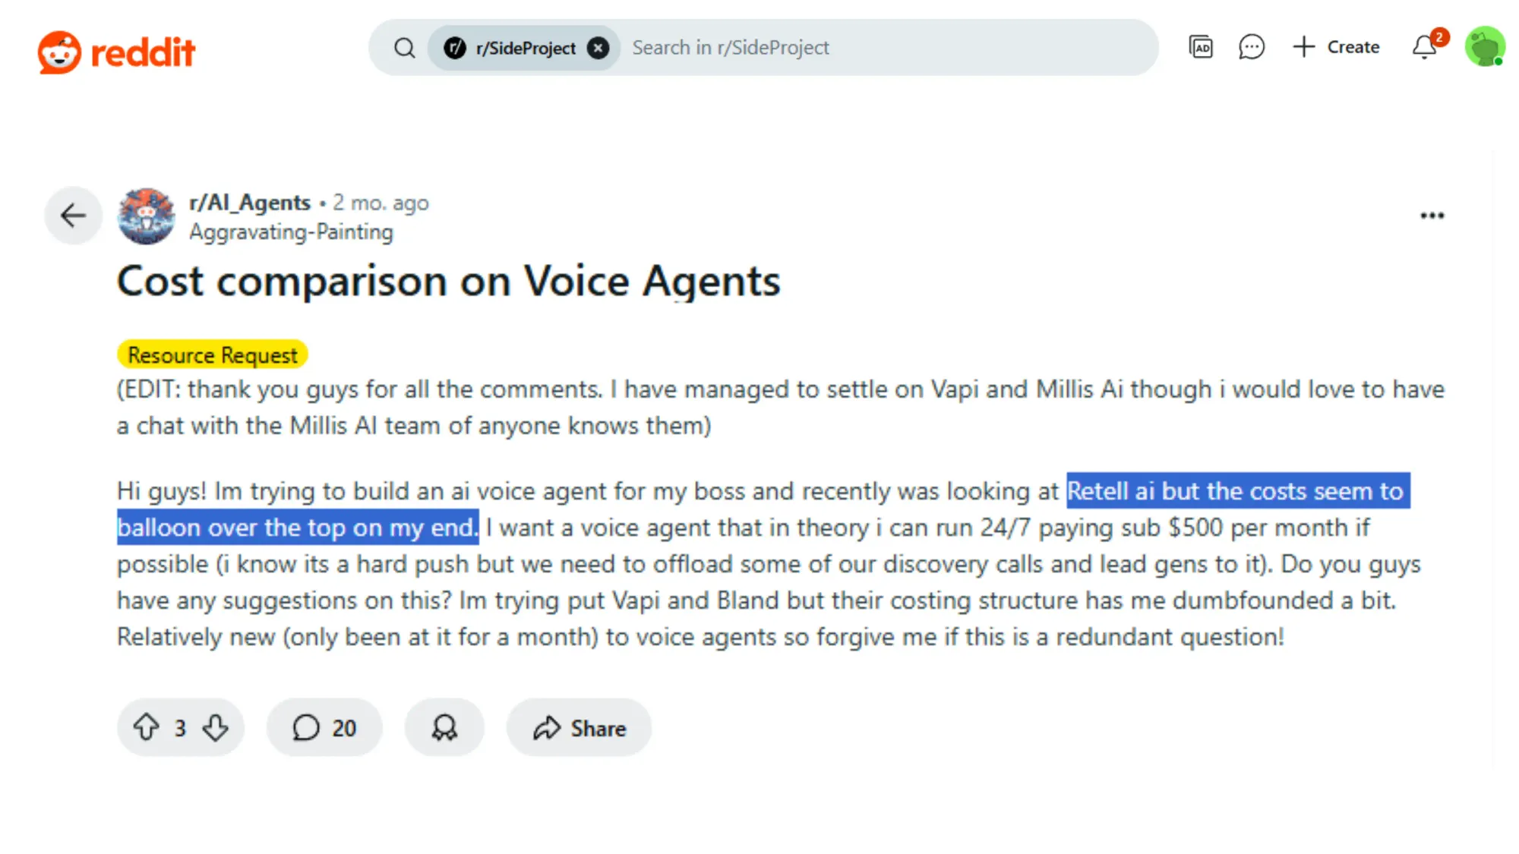Expand the Create menu
Viewport: 1519px width, 854px height.
(1337, 47)
